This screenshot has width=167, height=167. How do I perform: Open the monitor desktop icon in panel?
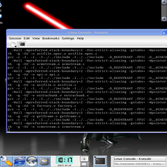pyautogui.click(x=44, y=162)
